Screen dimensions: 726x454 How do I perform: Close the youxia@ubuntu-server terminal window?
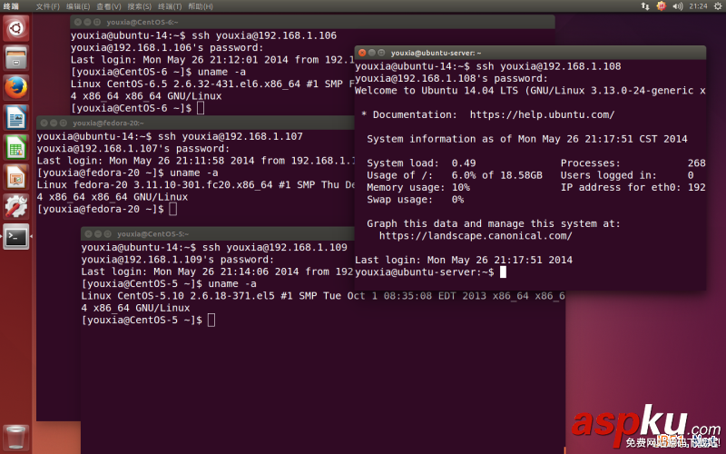pos(362,53)
